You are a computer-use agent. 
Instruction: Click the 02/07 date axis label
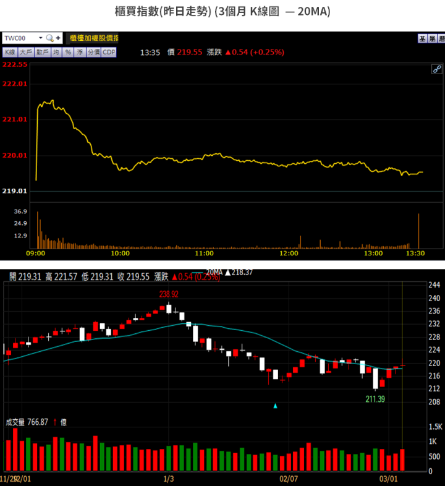289,479
